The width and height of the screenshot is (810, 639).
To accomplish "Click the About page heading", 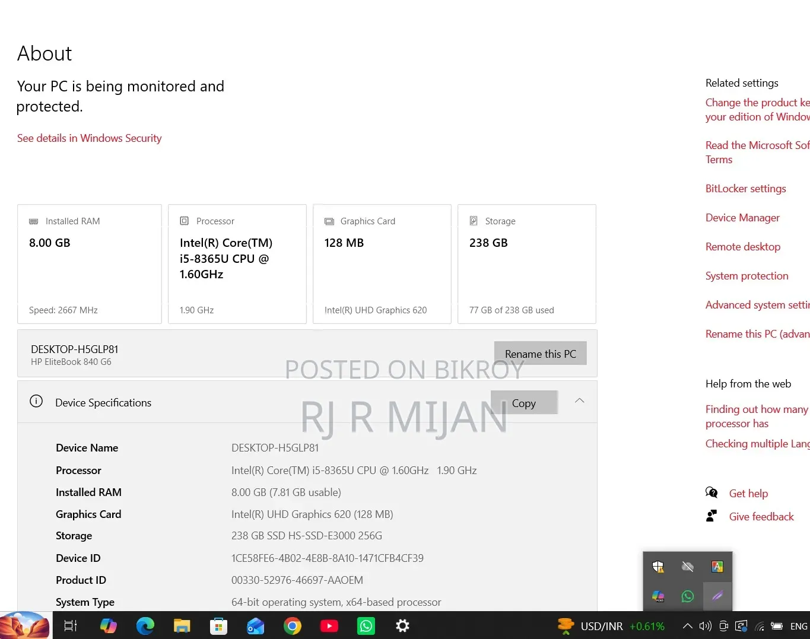I will [x=45, y=53].
